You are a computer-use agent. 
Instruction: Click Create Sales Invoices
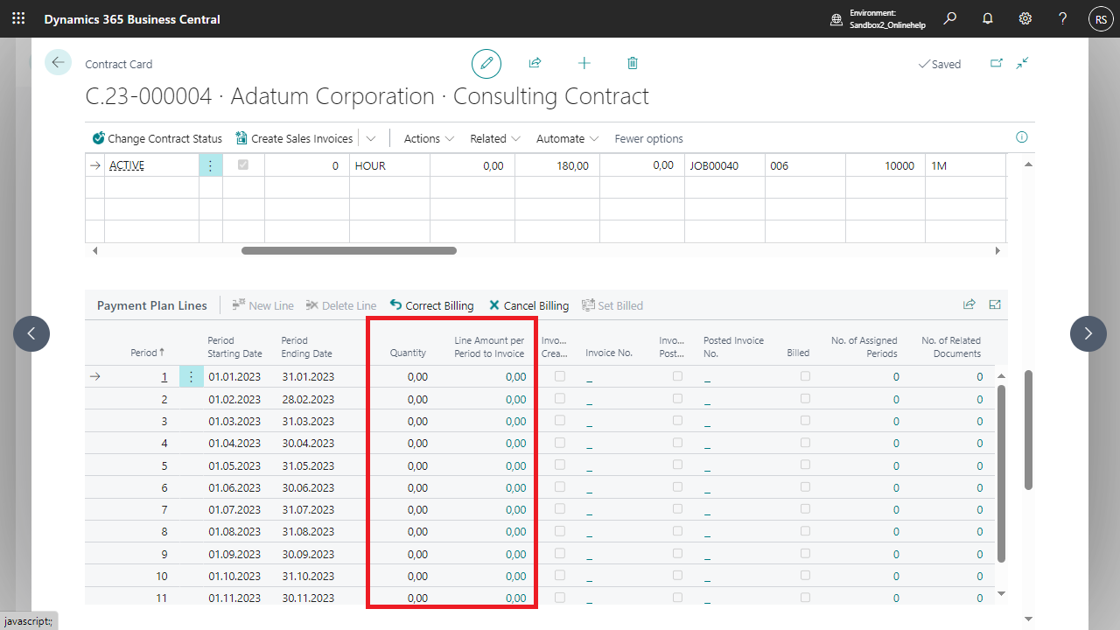tap(294, 138)
